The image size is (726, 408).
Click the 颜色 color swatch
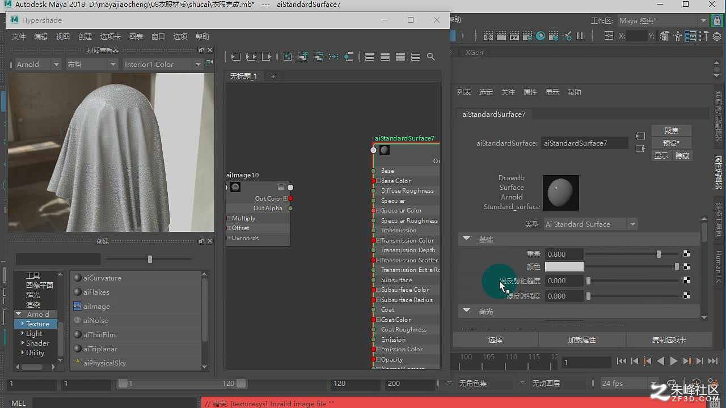(564, 266)
